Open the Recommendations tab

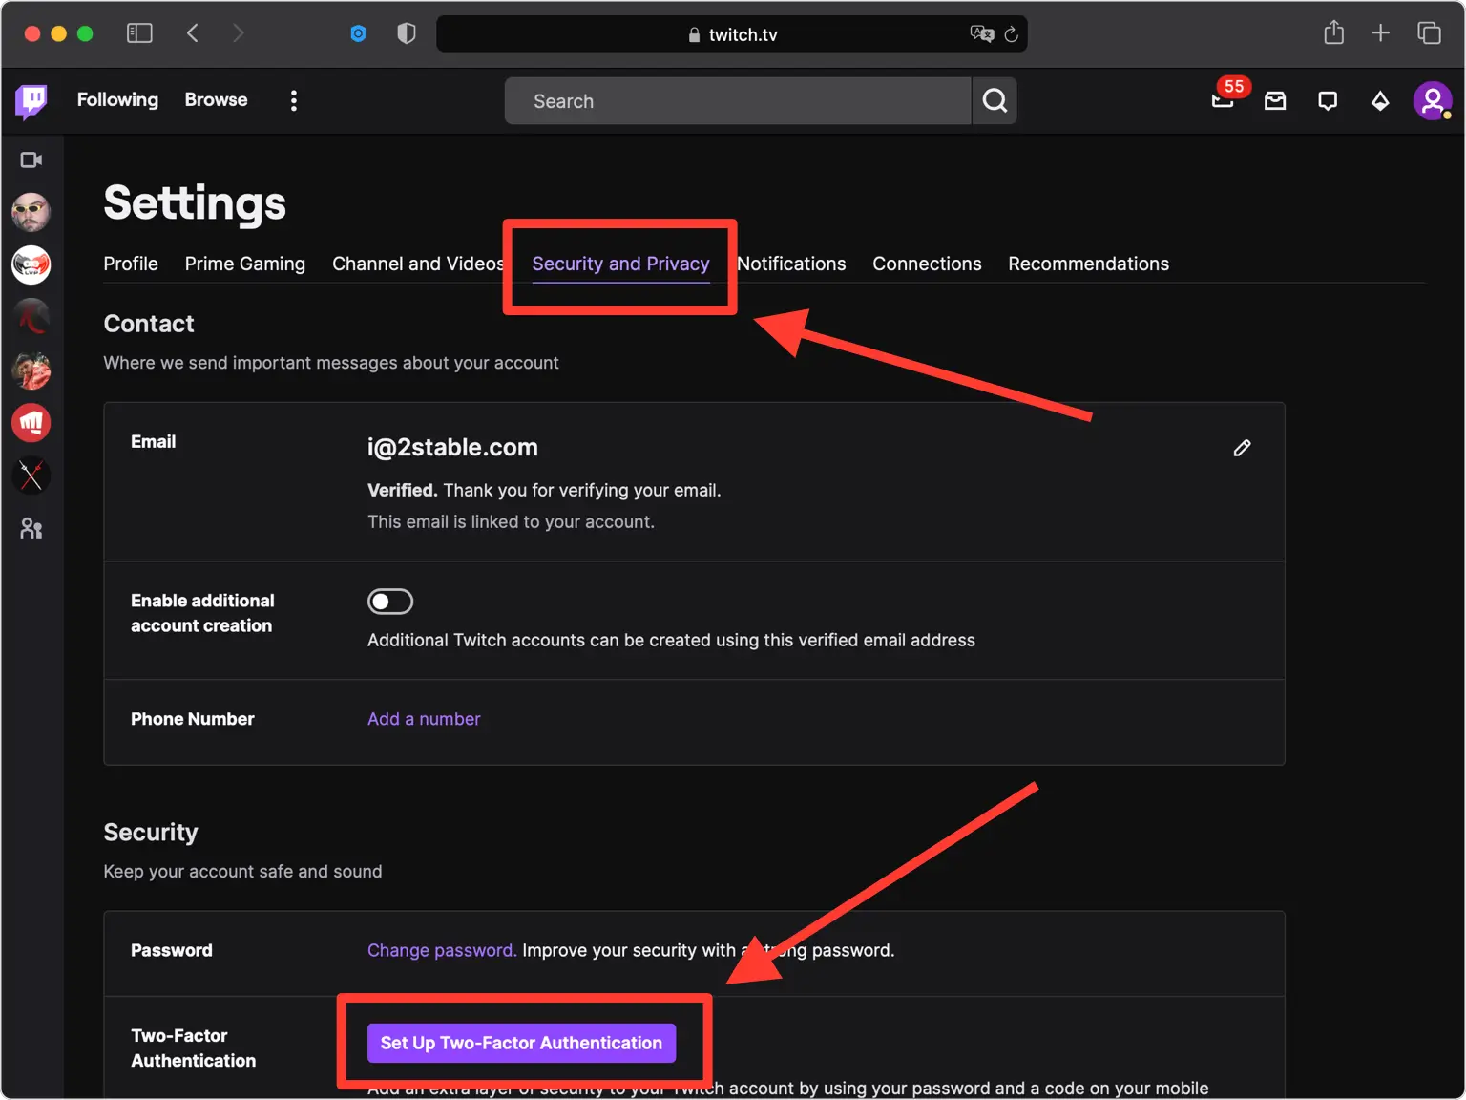[x=1088, y=264]
